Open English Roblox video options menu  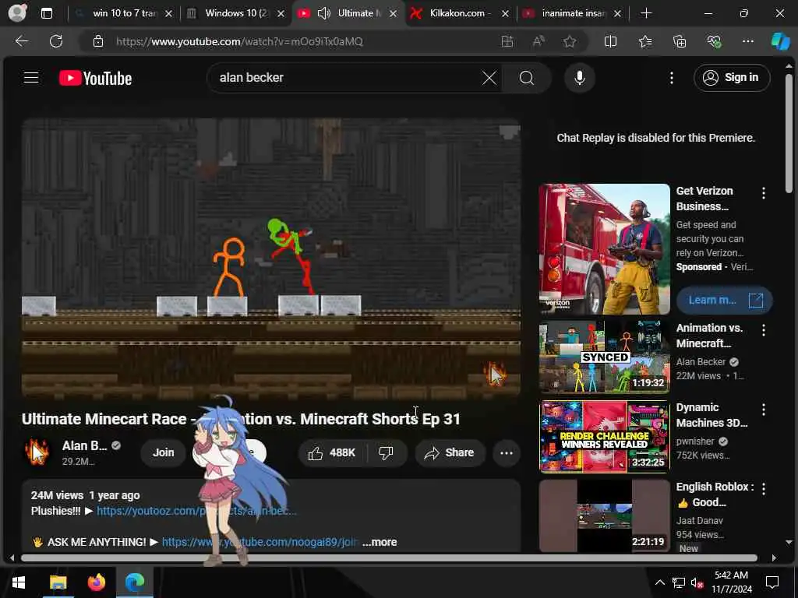click(764, 489)
